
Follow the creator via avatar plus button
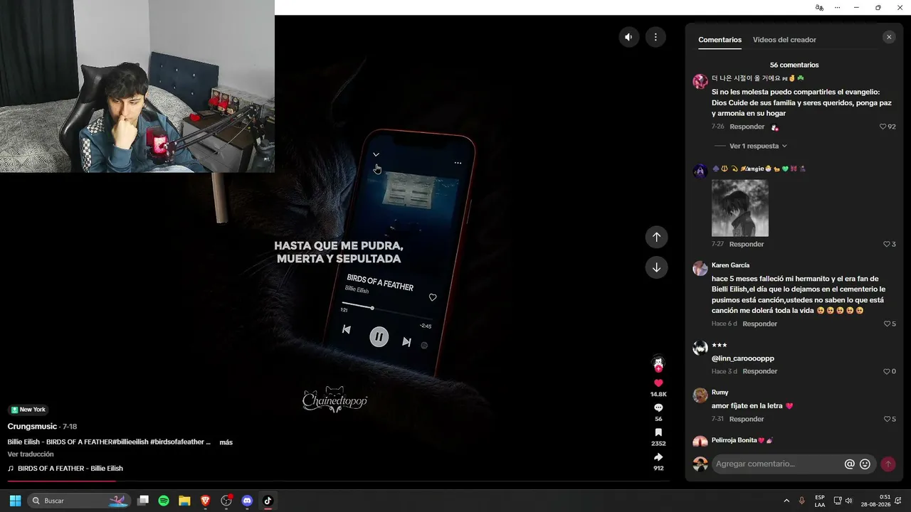click(658, 368)
